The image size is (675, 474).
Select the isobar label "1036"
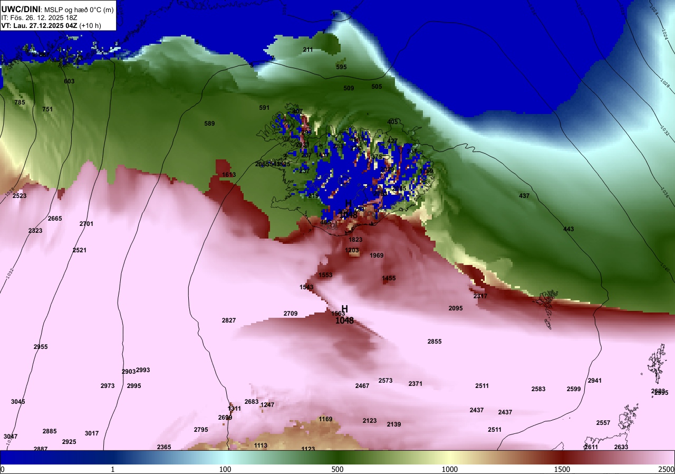pos(665,194)
